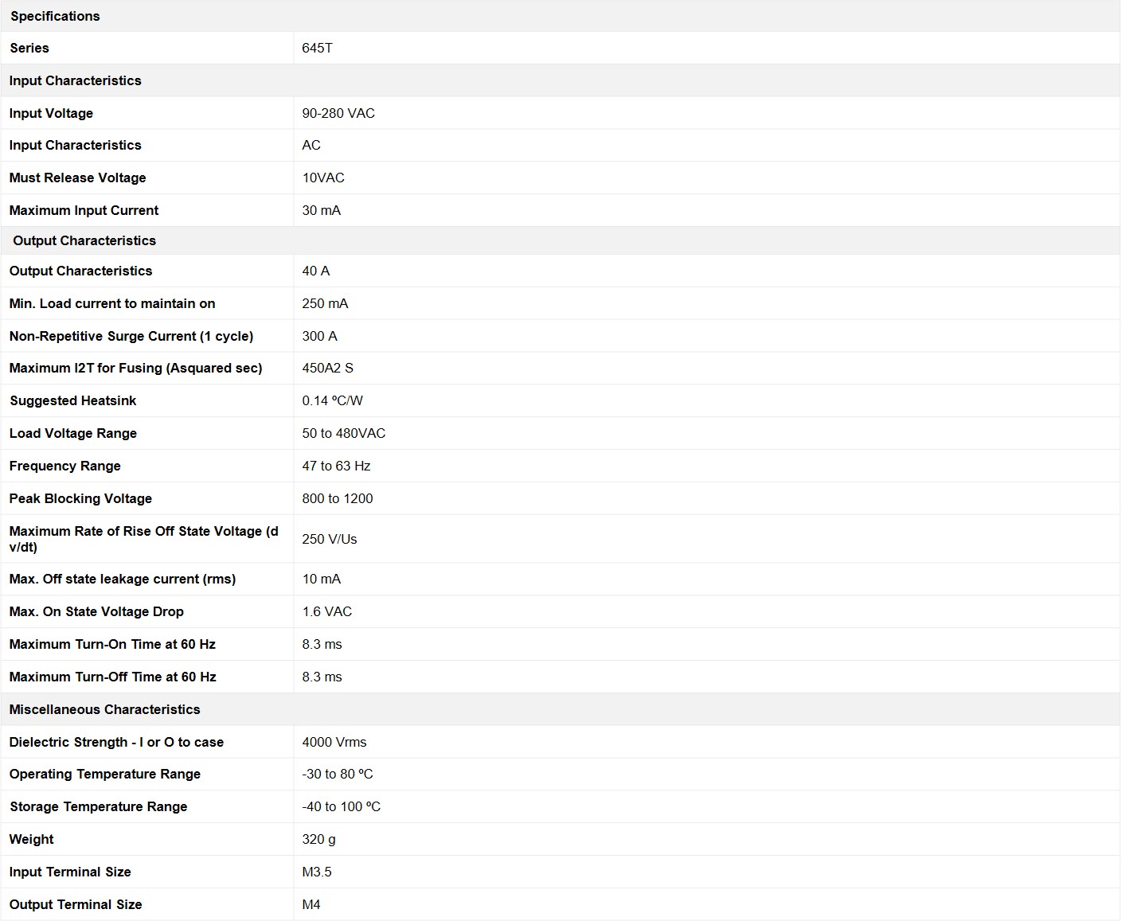Screen dimensions: 1121x921
Task: Click the -40 to 100 ºC value
Action: [x=341, y=806]
